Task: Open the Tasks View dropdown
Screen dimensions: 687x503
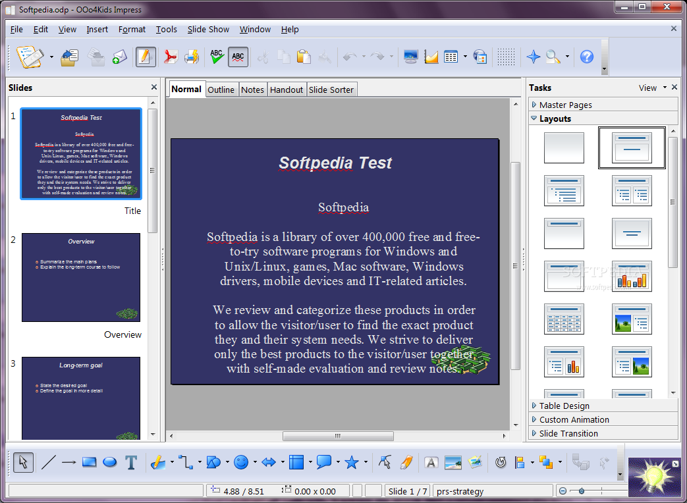Action: click(x=652, y=88)
